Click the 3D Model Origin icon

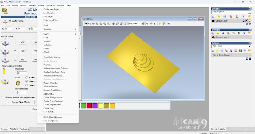(5, 21)
